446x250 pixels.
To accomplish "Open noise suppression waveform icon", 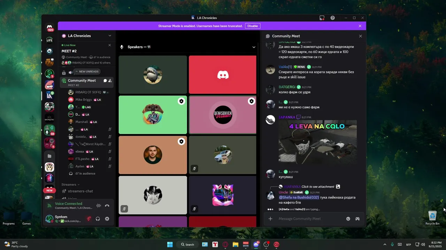I will 99,206.
